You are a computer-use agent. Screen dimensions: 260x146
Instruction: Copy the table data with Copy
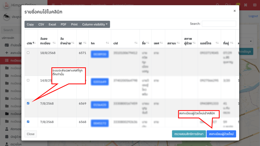click(x=30, y=24)
